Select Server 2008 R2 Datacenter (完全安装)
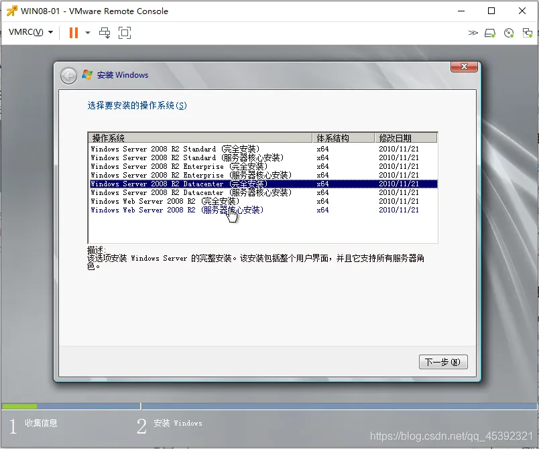Image resolution: width=539 pixels, height=449 pixels. coord(263,184)
